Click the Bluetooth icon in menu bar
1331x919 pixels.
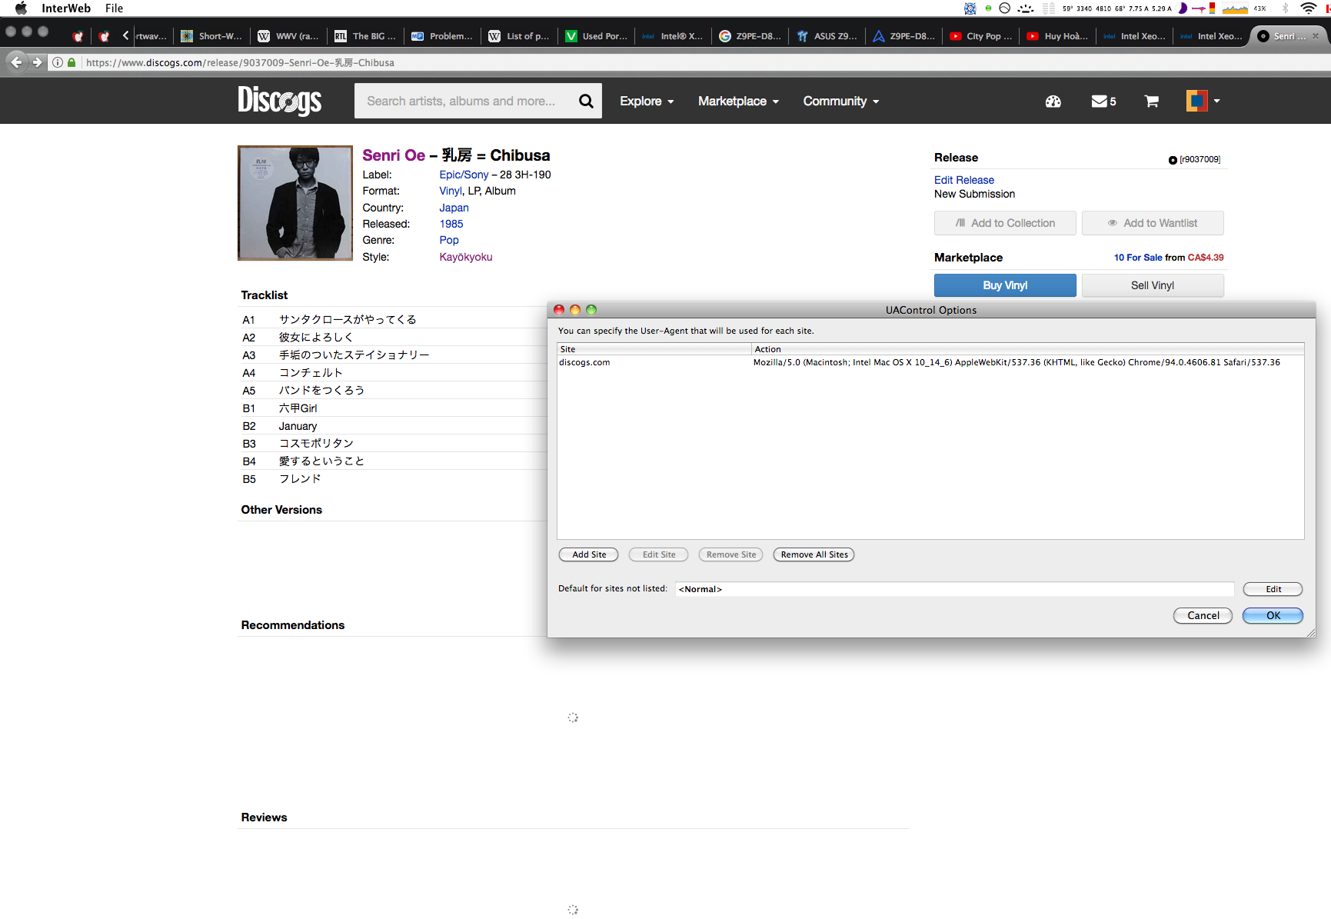1285,8
